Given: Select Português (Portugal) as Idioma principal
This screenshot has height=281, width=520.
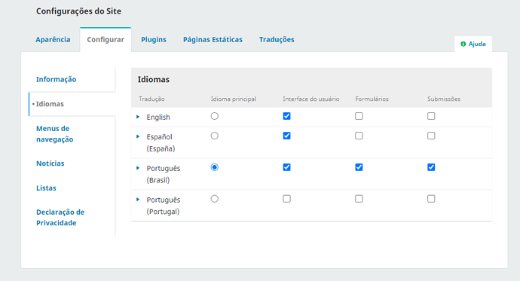Looking at the screenshot, I should click(215, 199).
